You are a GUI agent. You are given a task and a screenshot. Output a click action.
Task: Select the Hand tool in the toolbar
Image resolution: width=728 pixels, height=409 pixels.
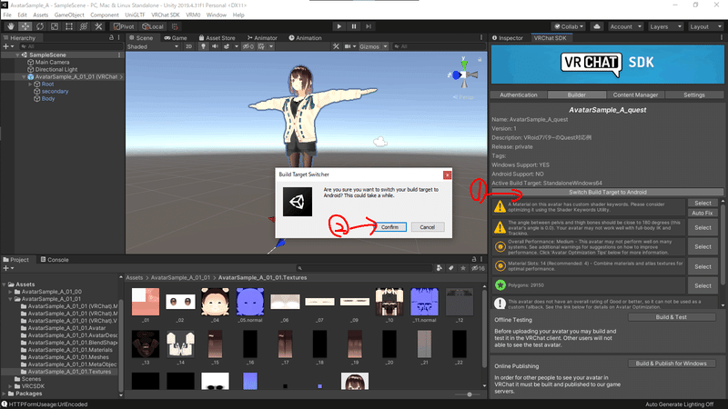click(11, 26)
